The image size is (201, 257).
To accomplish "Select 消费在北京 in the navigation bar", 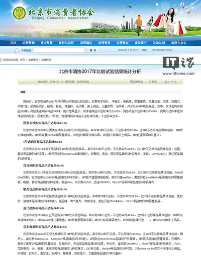I will pos(179,43).
